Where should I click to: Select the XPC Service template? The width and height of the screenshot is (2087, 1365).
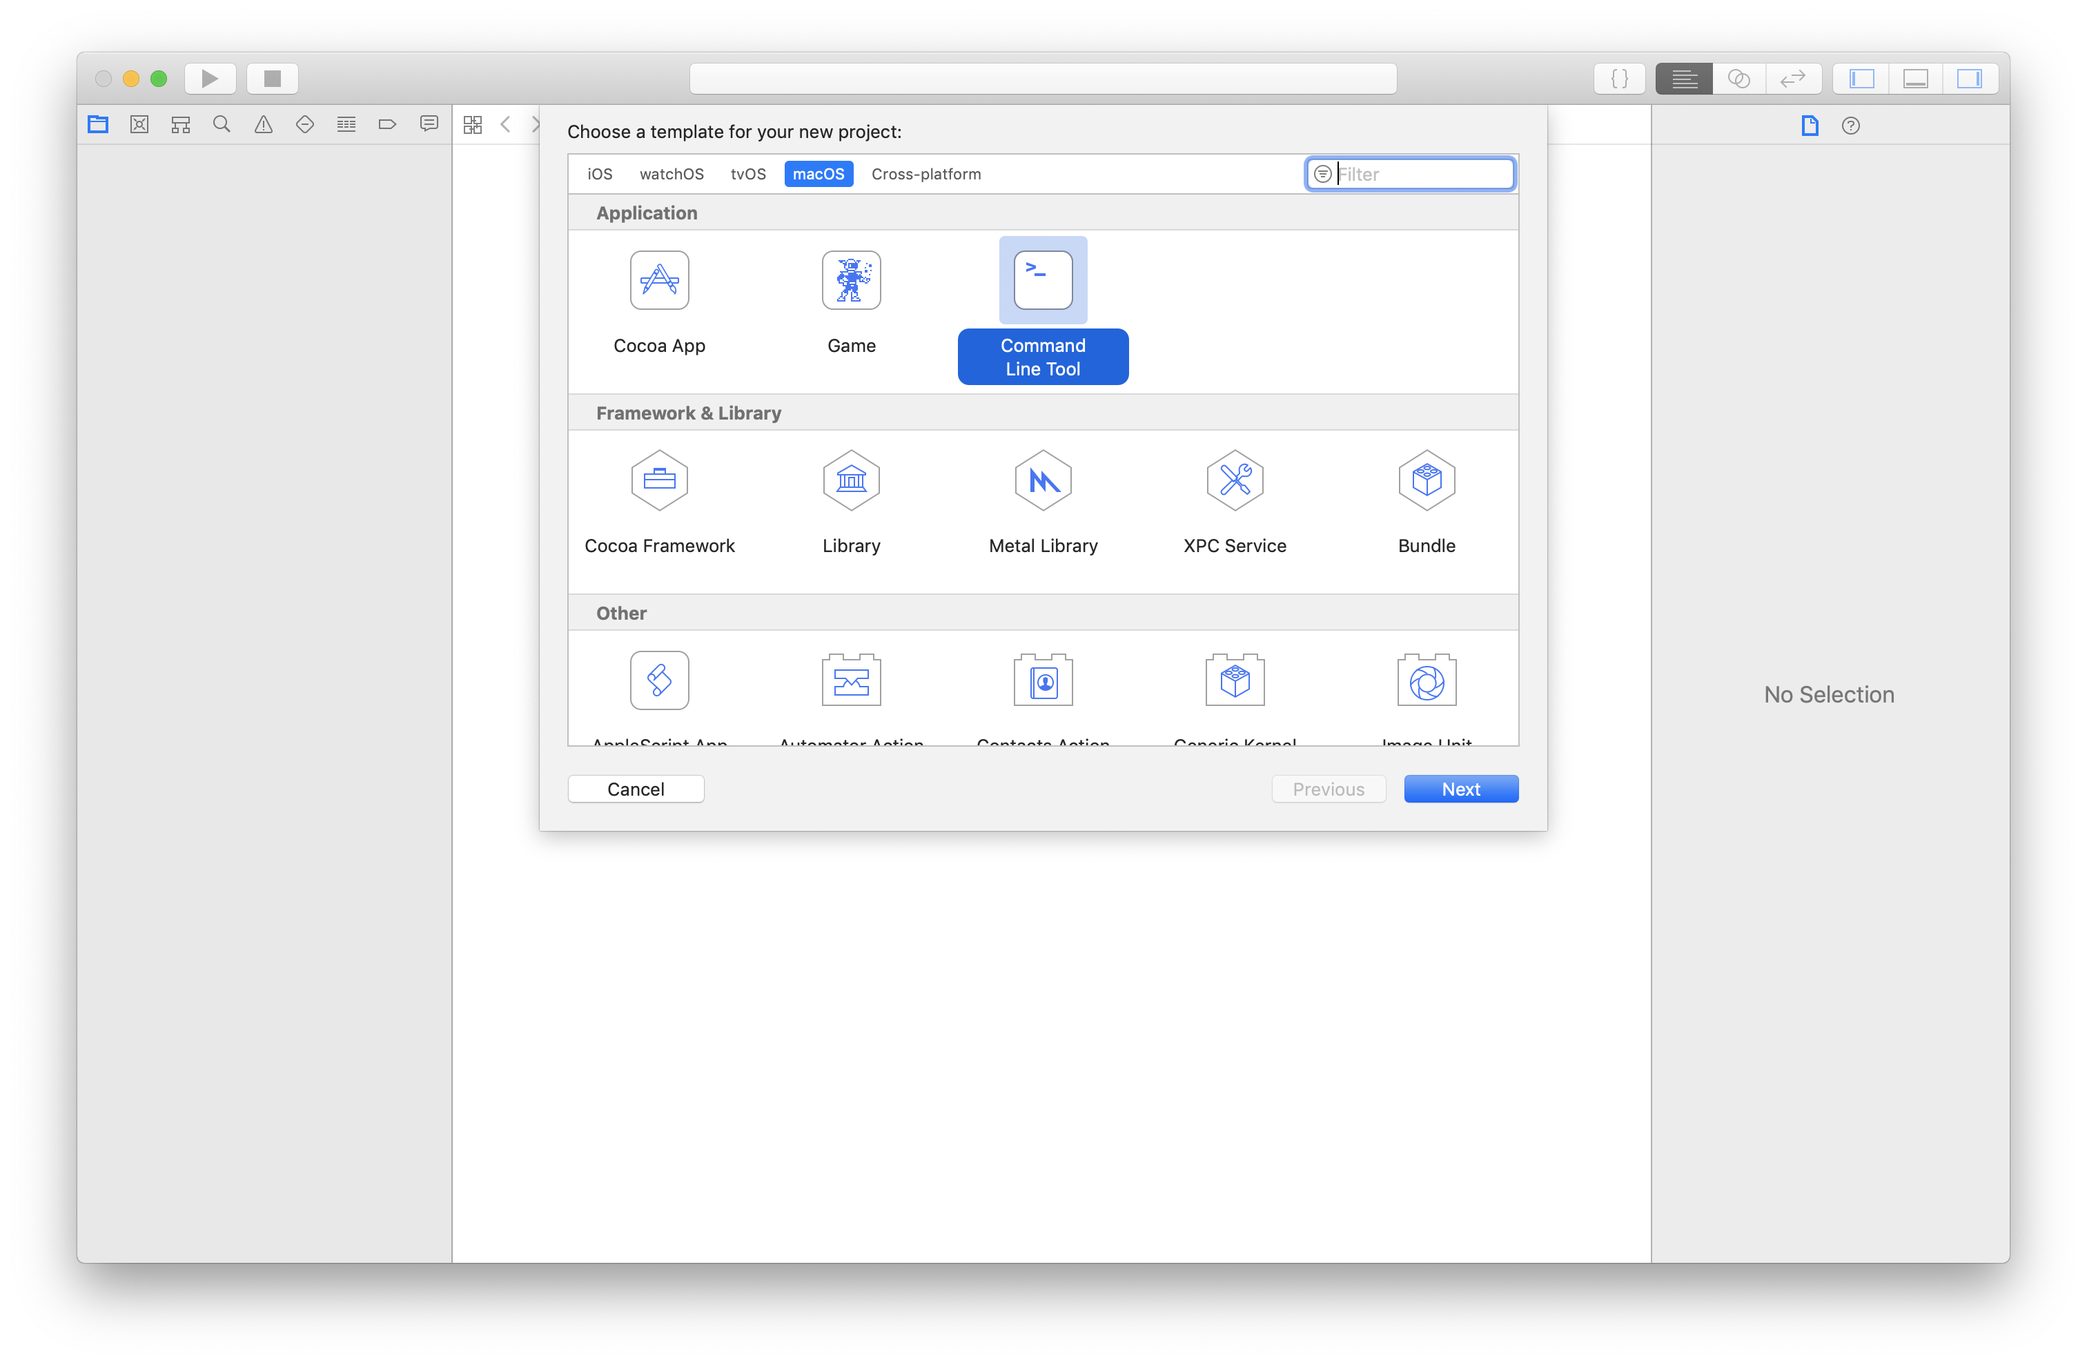[1235, 480]
